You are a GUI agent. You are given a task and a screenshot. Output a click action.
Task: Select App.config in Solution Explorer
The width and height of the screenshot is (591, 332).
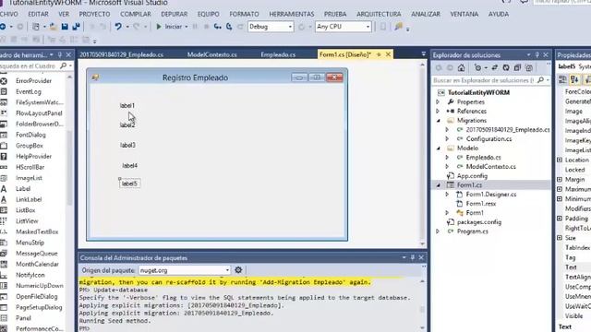coord(472,176)
